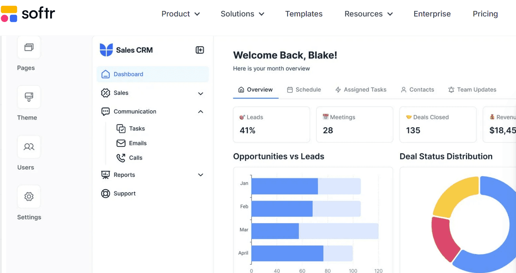Expand the Reports section chevron
This screenshot has width=516, height=273.
pos(201,175)
